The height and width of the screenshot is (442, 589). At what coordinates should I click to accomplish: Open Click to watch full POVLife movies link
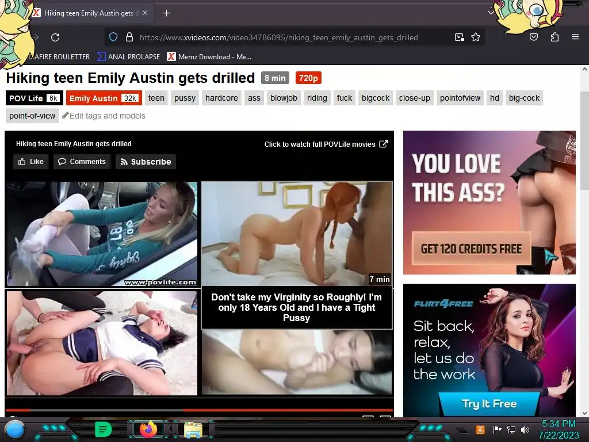click(320, 144)
